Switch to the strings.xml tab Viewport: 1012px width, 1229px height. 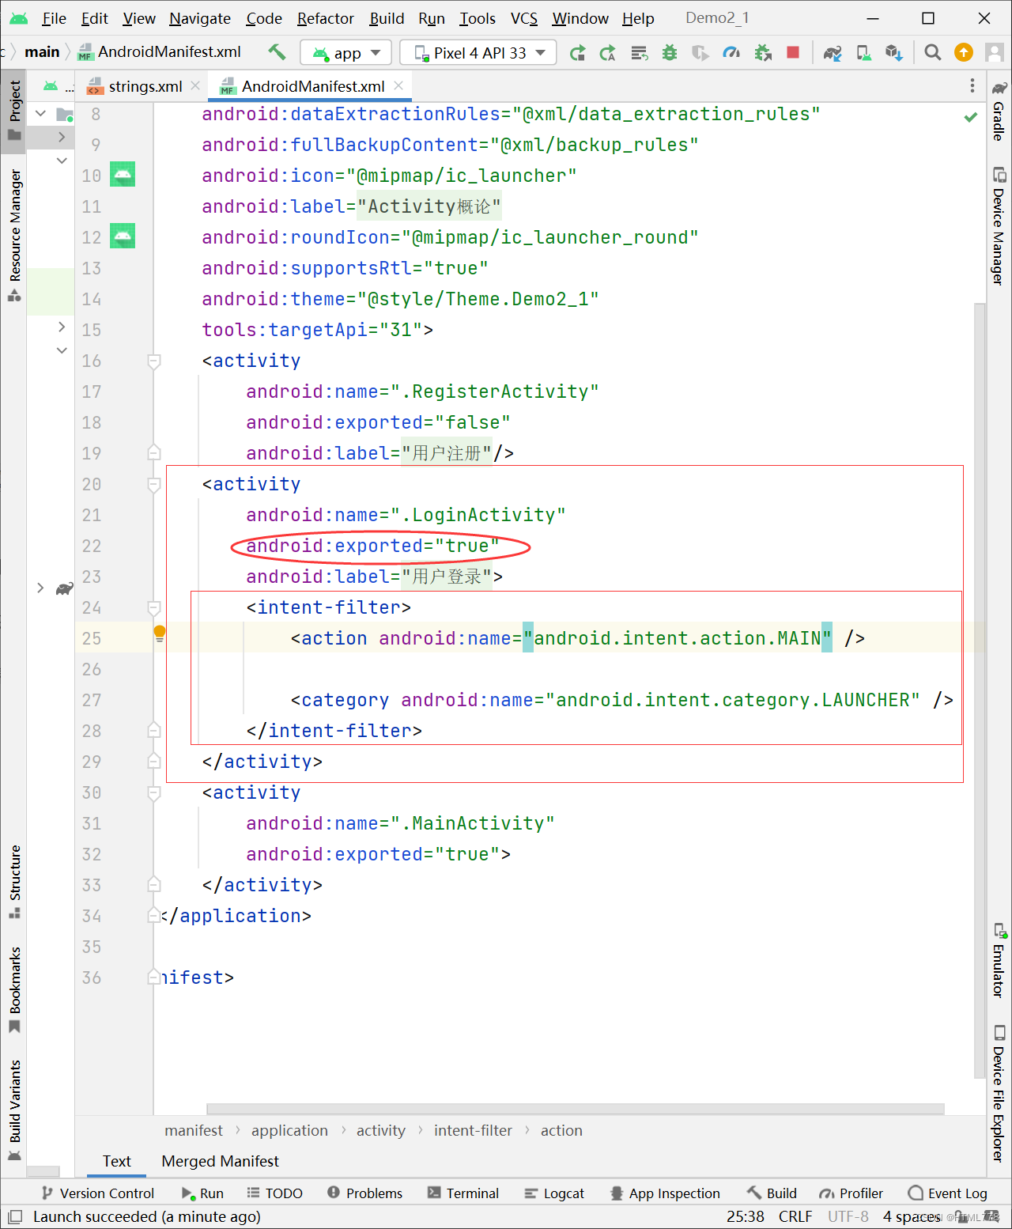[x=145, y=86]
